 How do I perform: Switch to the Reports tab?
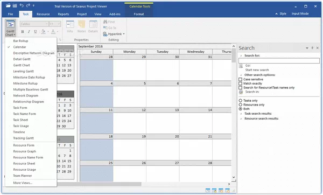[64, 14]
